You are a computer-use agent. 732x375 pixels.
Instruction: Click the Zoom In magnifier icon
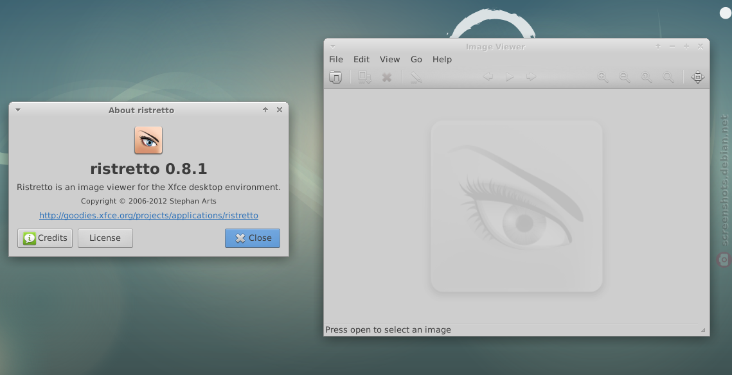[x=603, y=77]
